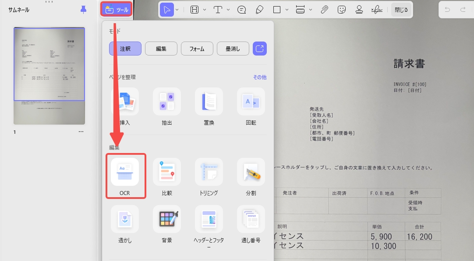Select the highlight text tool
Viewport: 474px width, 261px height.
(195, 10)
